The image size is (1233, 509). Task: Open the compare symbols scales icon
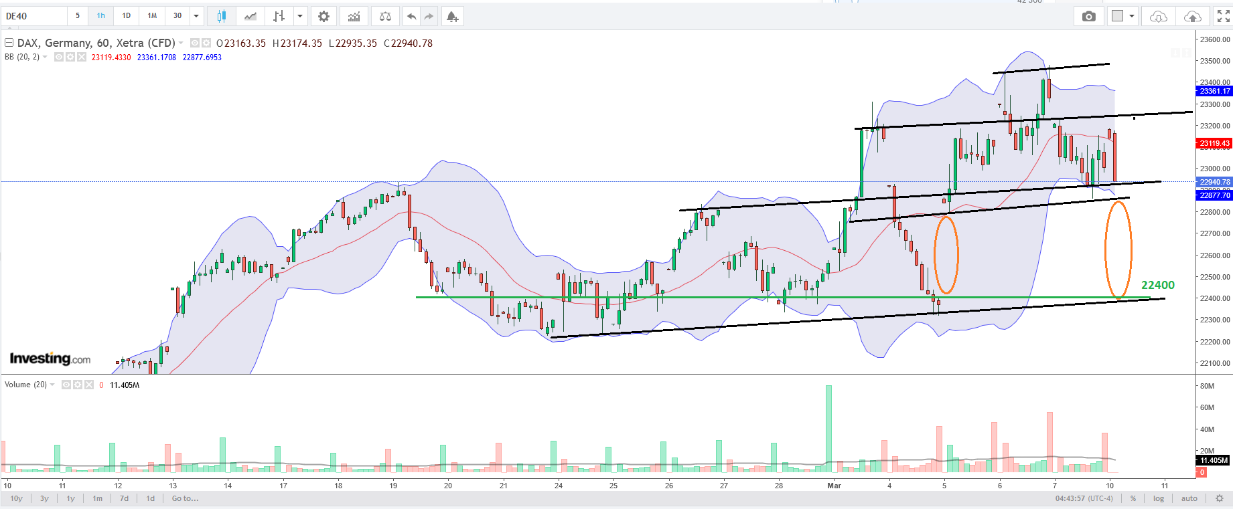coord(385,16)
